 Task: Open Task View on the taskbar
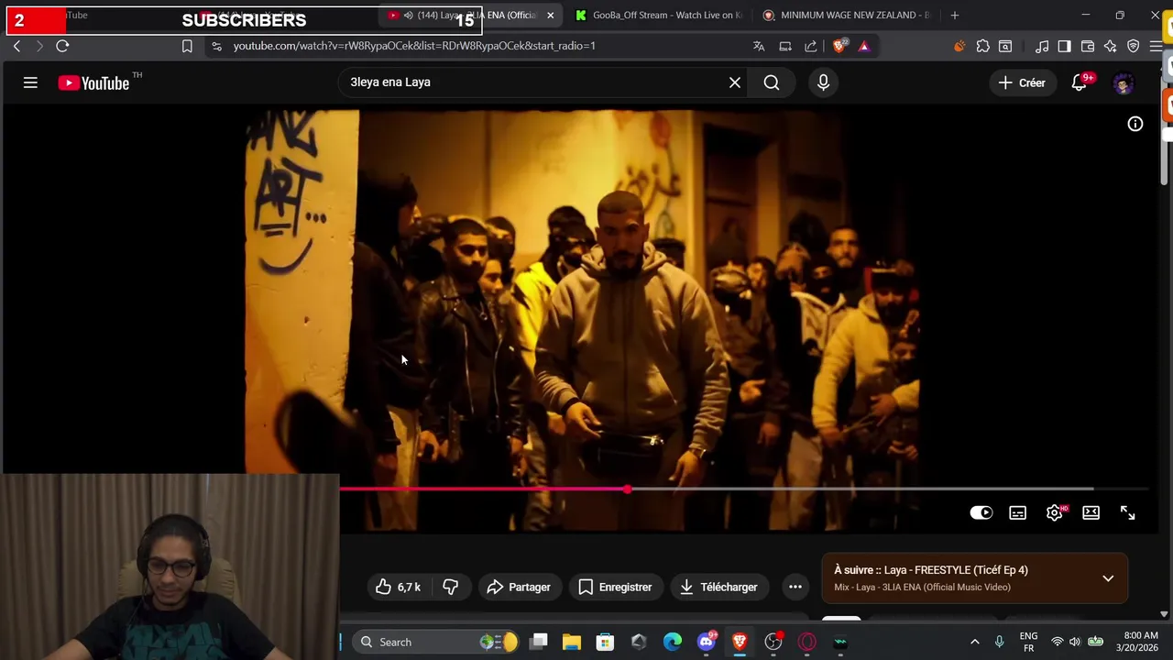539,642
